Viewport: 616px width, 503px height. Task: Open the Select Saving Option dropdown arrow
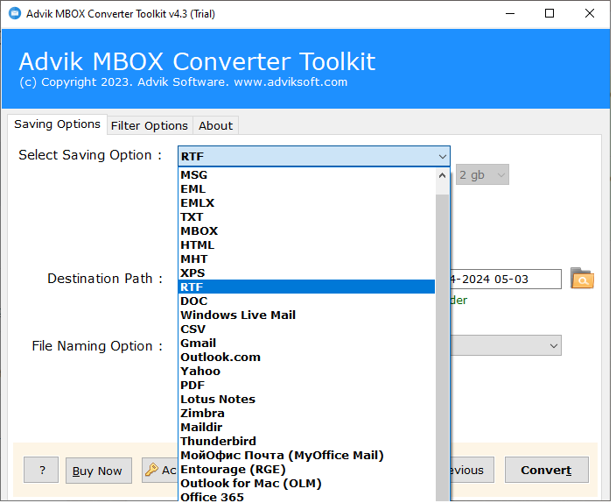pyautogui.click(x=443, y=156)
